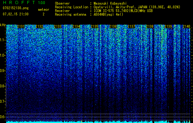This screenshot has height=123, width=193.
Task: Click the 2138 time marker
Action: pyautogui.click(x=150, y=26)
